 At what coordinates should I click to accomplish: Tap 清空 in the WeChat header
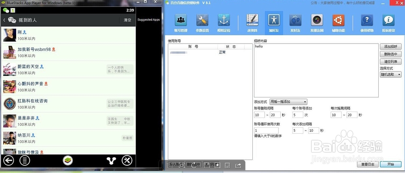tap(127, 20)
